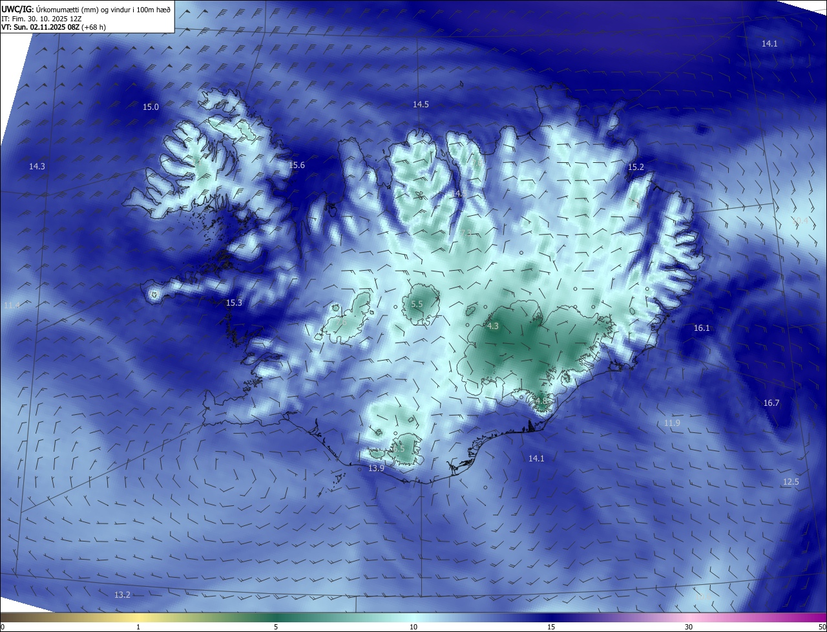Screen dimensions: 827x632
Task: Click the 14.3 precipitable water label
Action: tap(37, 167)
